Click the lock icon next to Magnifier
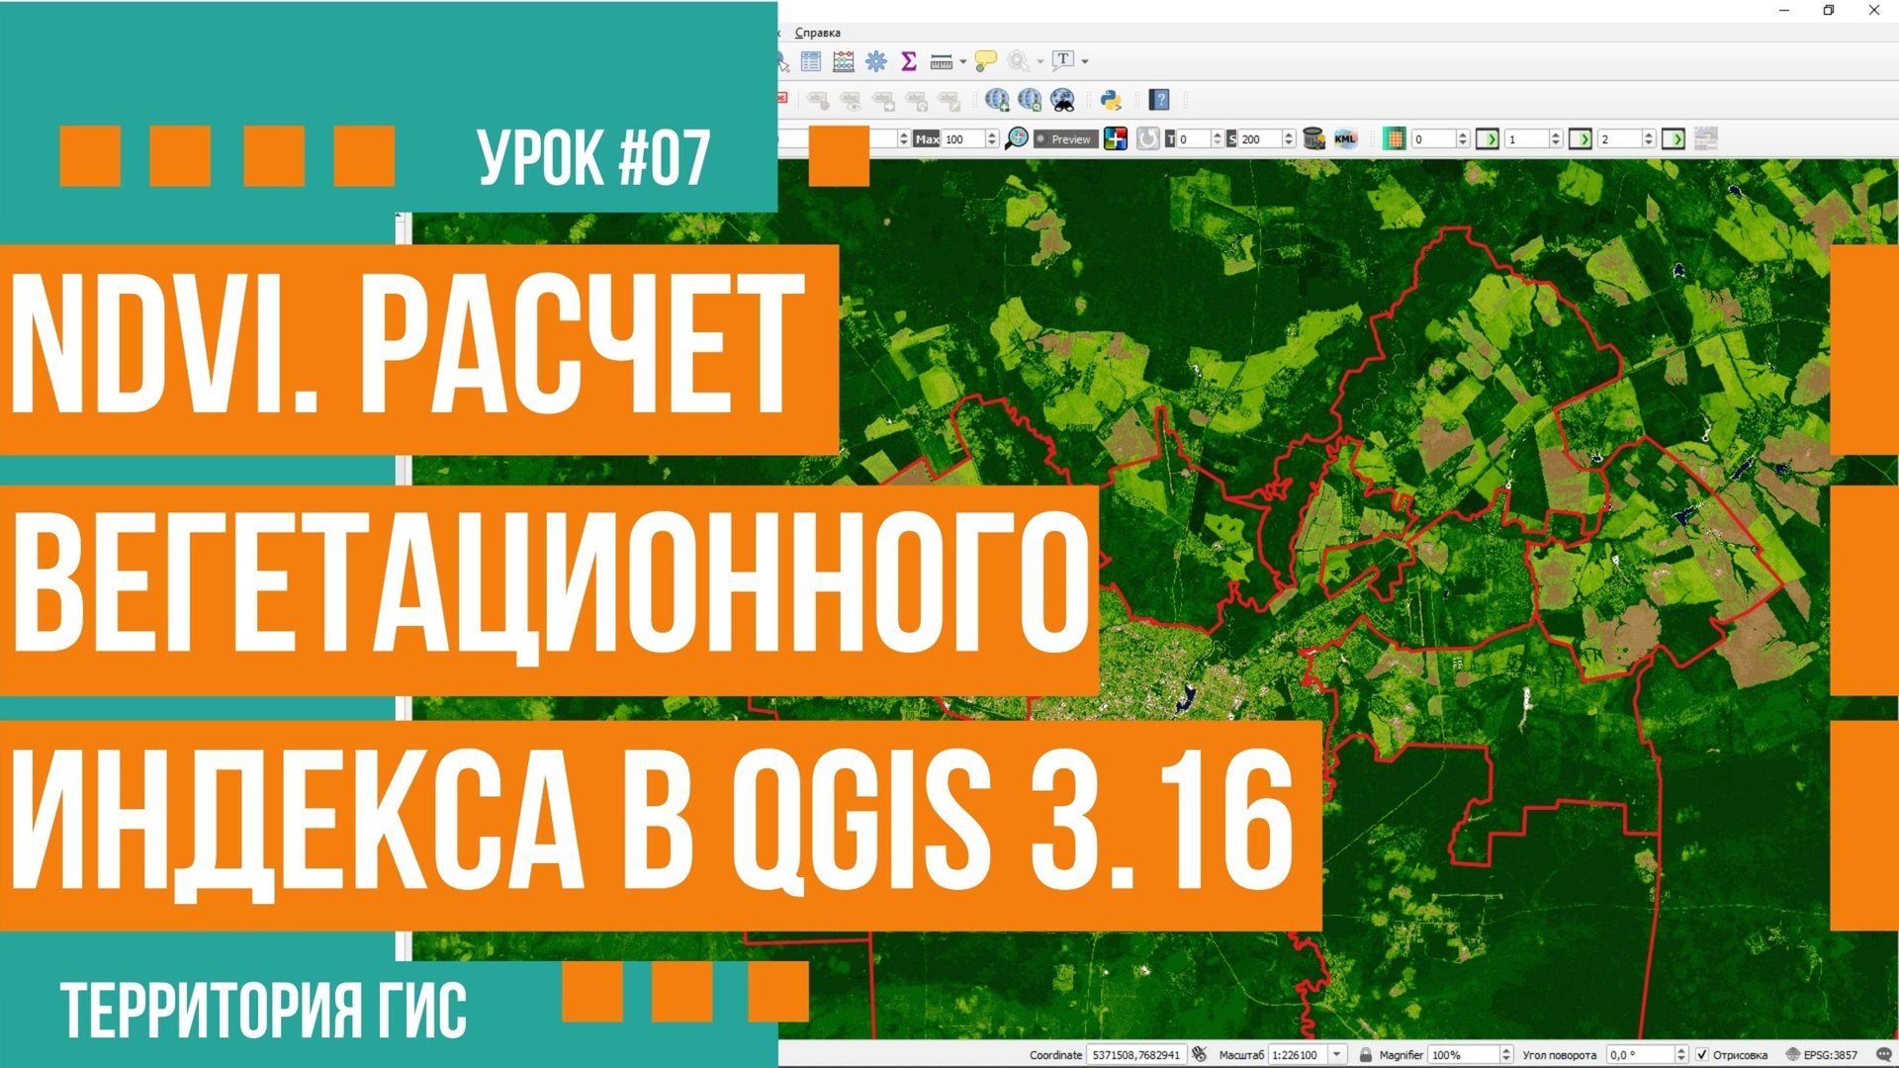1899x1068 pixels. point(1367,1054)
